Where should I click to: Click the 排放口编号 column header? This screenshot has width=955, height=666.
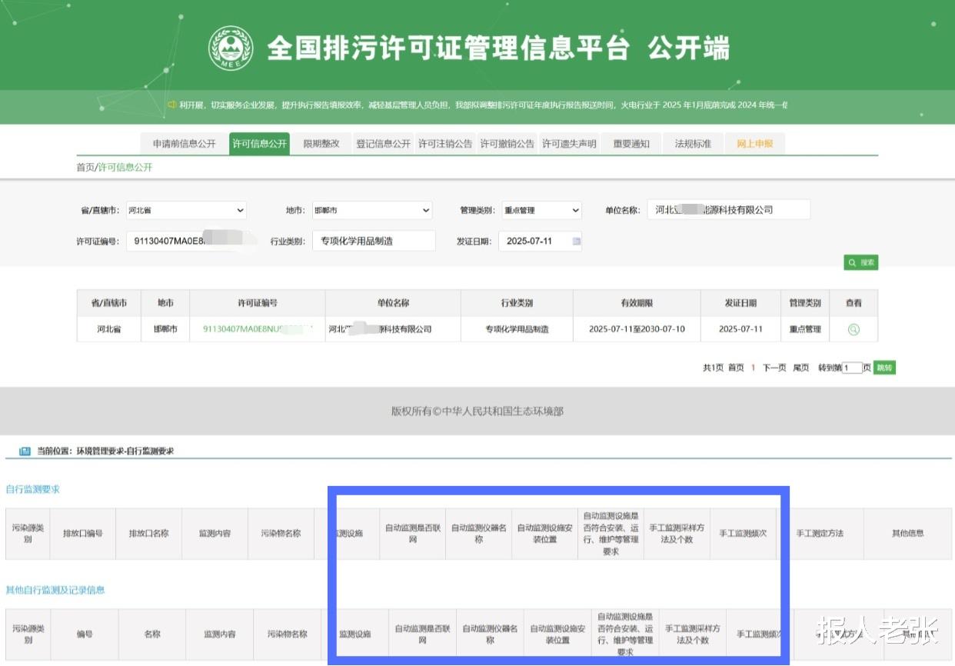pos(83,533)
